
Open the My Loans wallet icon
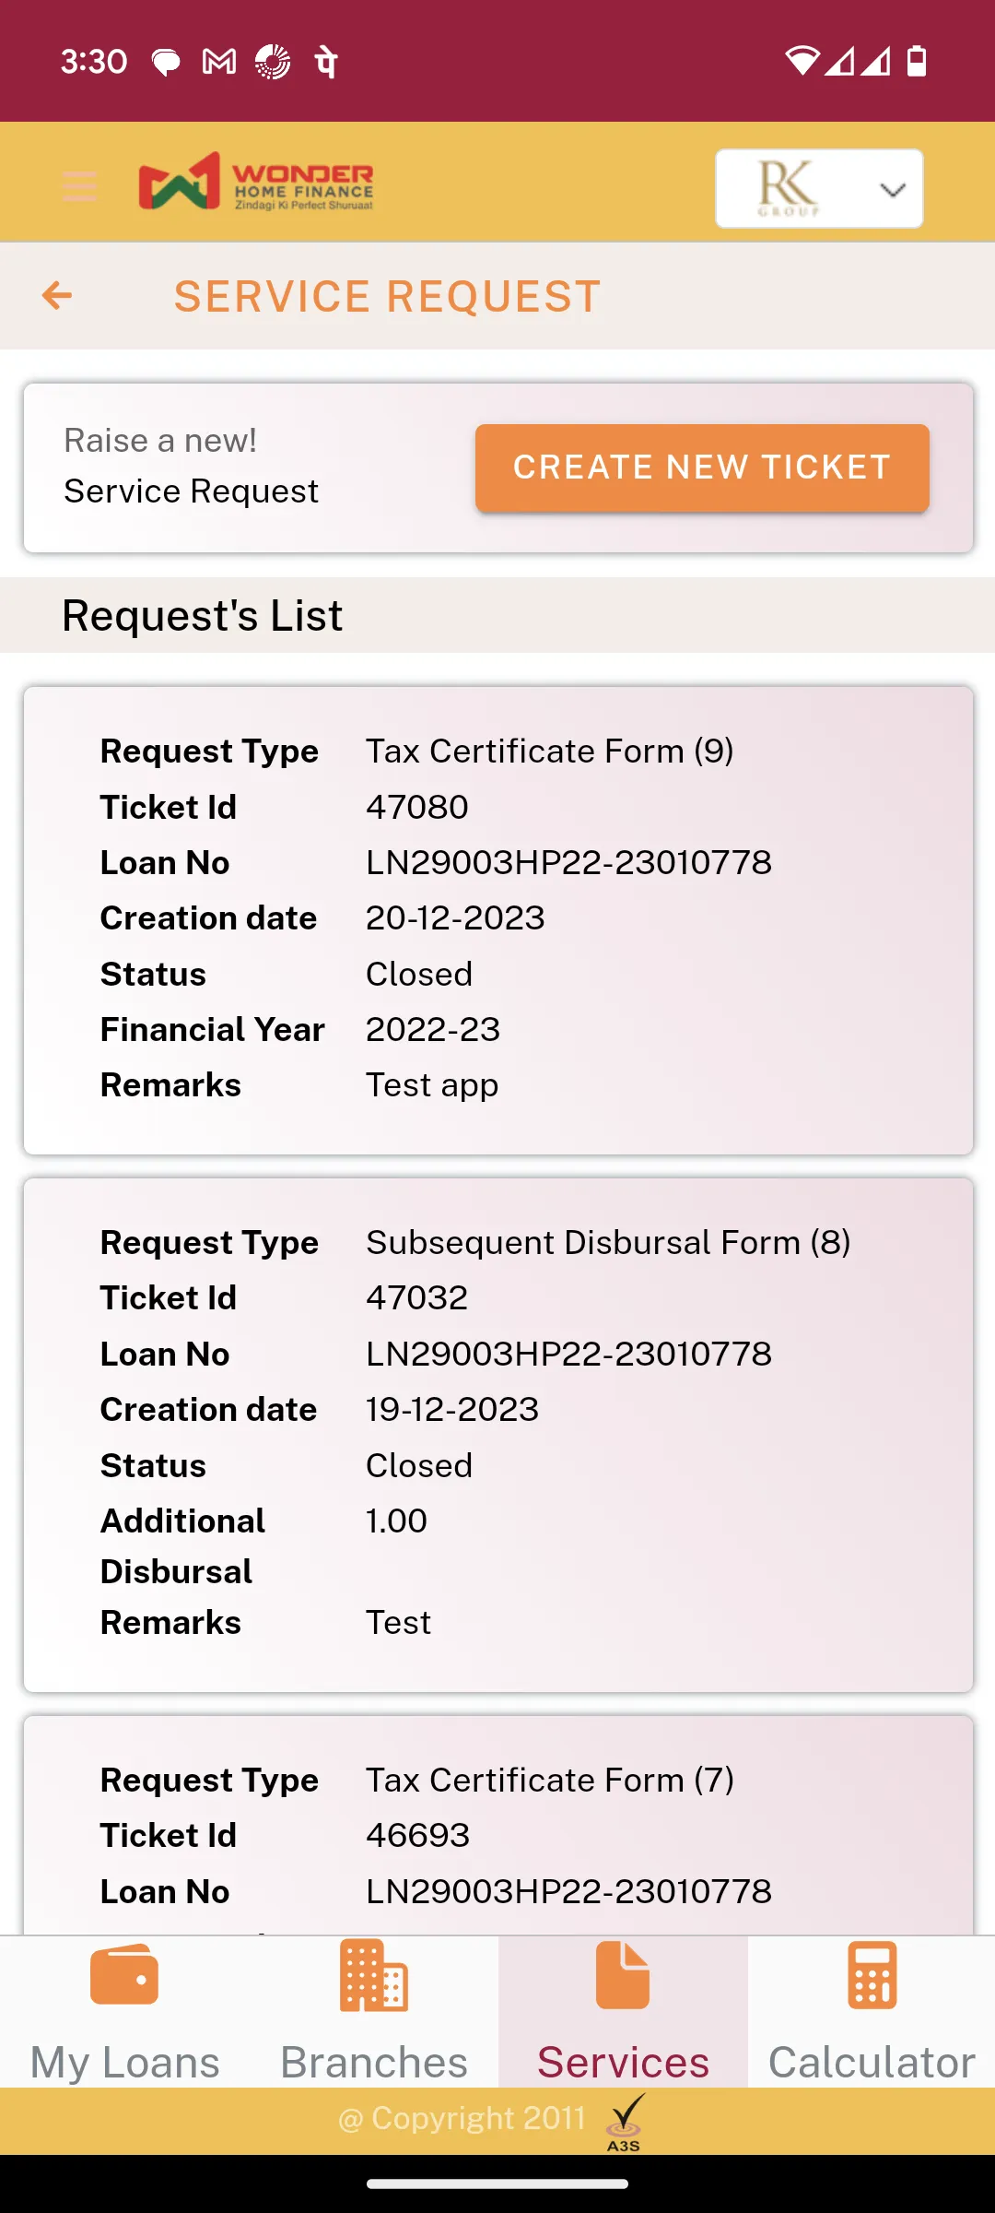point(124,1975)
